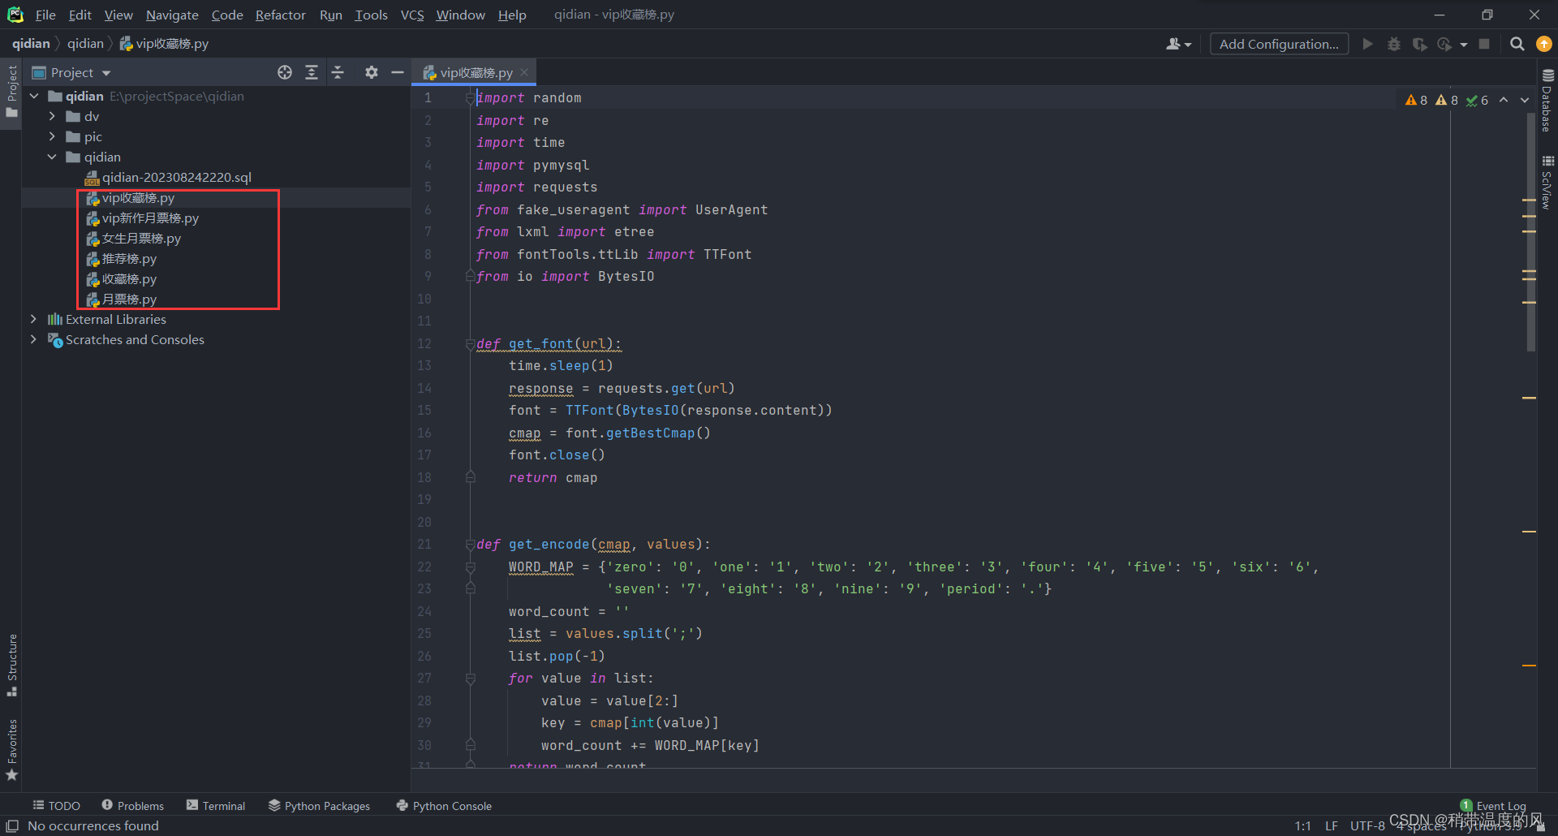
Task: Click the Profile run icon
Action: (1445, 44)
